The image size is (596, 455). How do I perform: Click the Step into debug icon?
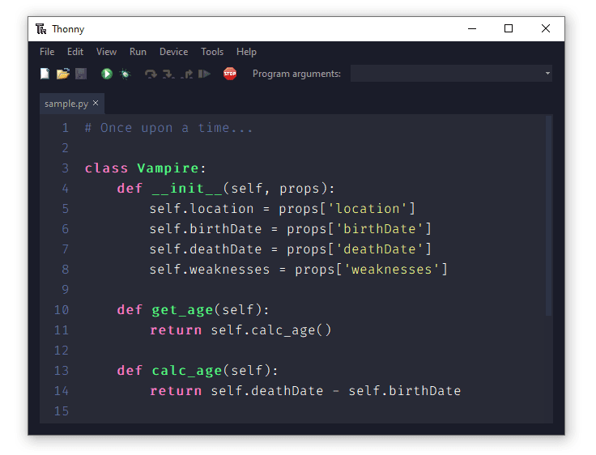coord(168,74)
